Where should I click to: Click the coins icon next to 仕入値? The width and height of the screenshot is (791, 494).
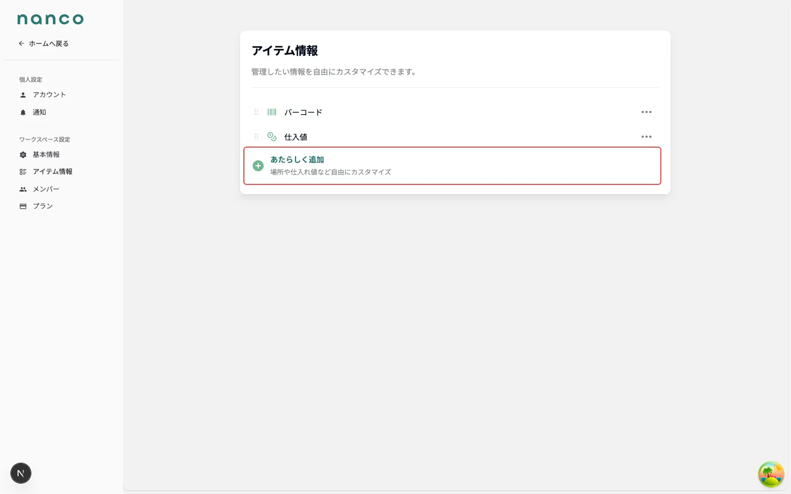(272, 137)
